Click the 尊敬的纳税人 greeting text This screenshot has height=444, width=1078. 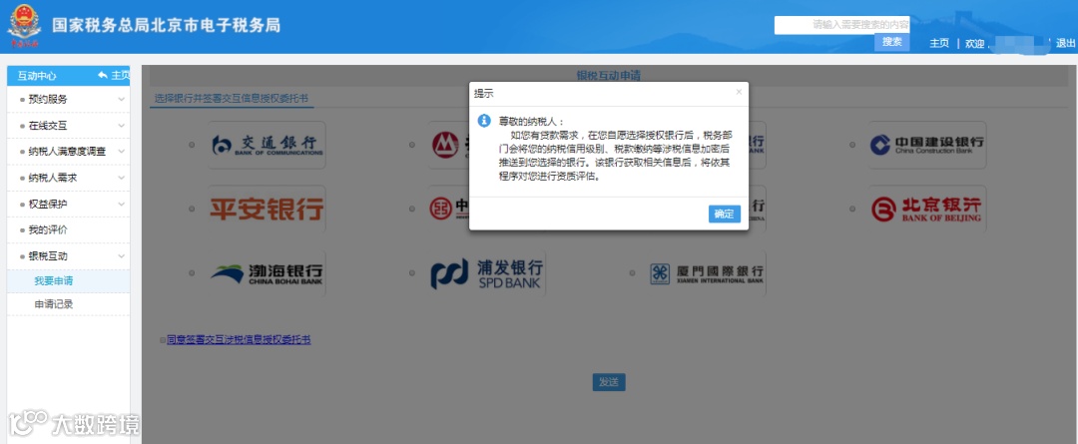click(x=531, y=121)
